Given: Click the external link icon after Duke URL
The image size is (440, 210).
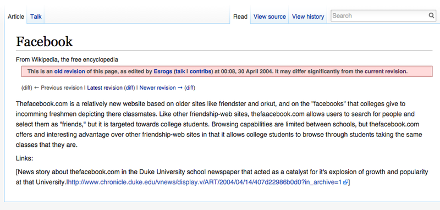Looking at the screenshot, I should click(x=345, y=183).
